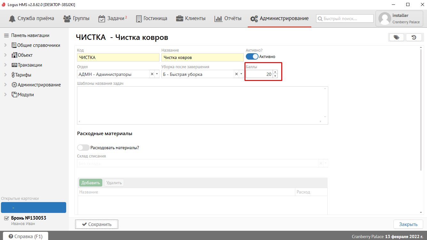The width and height of the screenshot is (427, 240).
Task: Increase Баллы with the up arrow
Action: (275, 72)
